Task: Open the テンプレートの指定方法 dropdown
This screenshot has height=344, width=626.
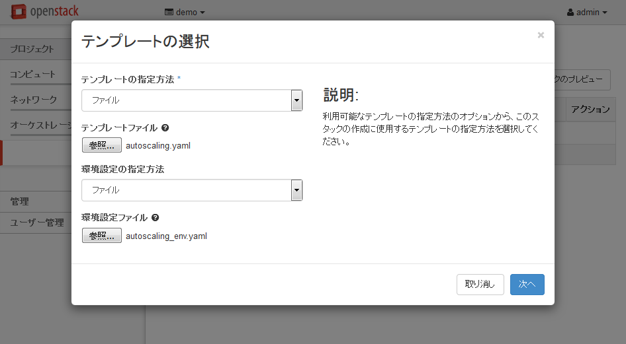Action: point(192,100)
